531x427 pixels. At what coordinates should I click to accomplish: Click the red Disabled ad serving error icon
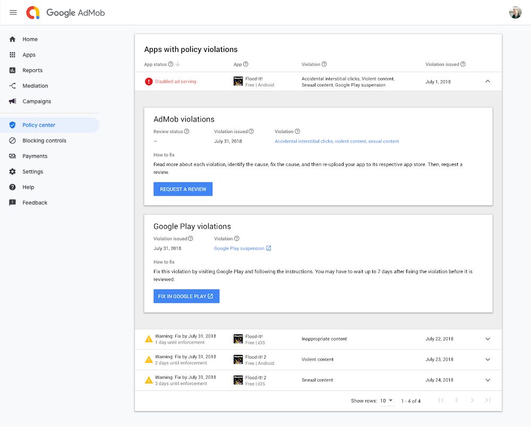point(149,82)
